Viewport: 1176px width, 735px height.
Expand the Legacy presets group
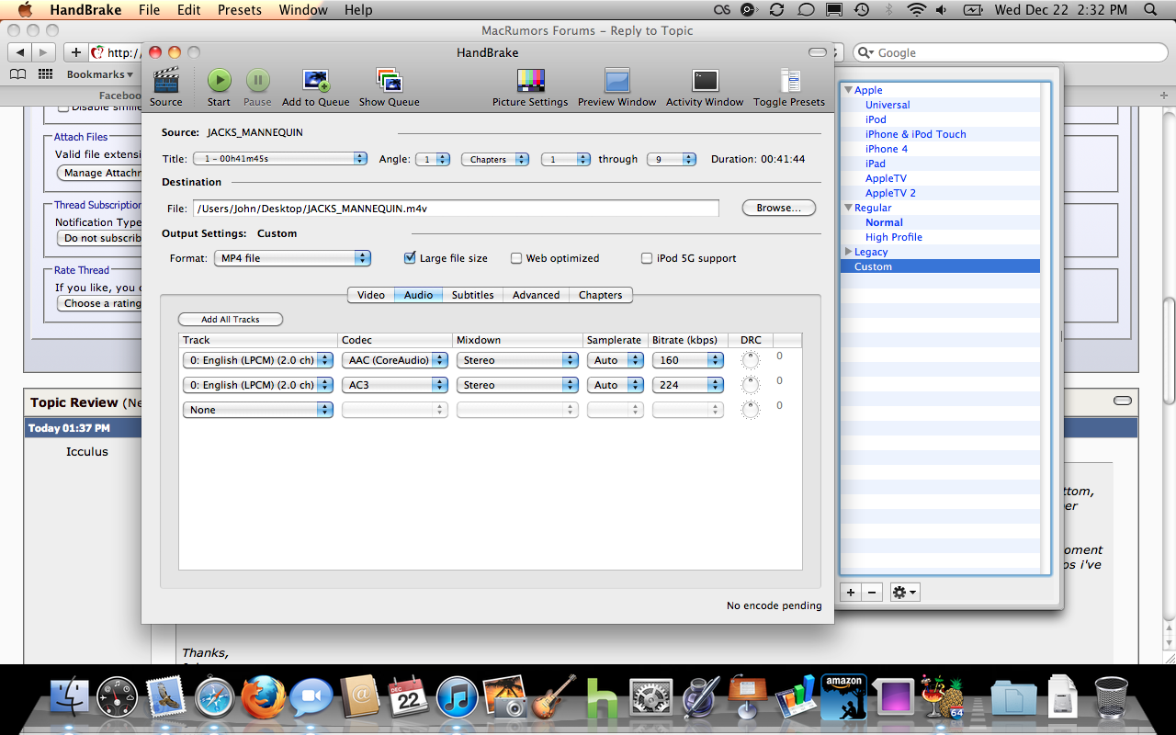click(848, 252)
